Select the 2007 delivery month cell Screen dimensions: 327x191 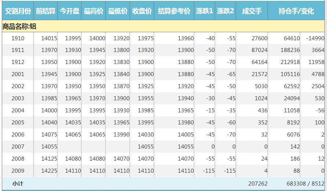pyautogui.click(x=18, y=147)
